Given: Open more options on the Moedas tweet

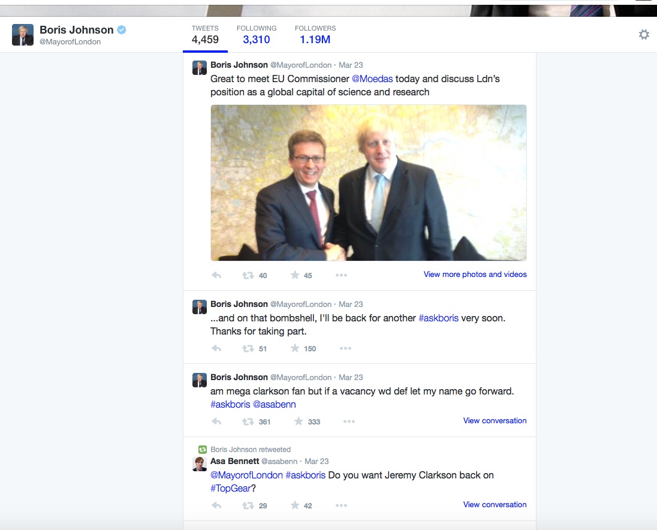Looking at the screenshot, I should tap(341, 275).
